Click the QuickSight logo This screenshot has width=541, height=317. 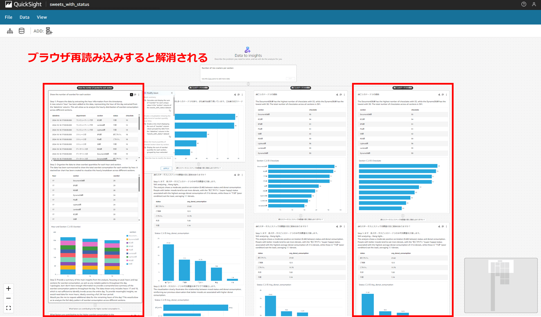pos(23,4)
